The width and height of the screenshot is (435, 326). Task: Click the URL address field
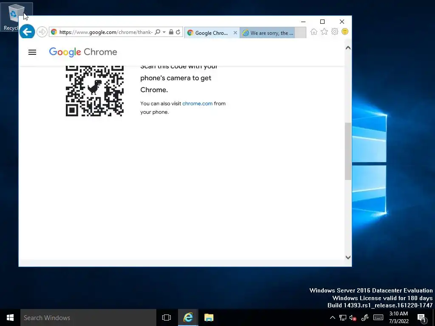106,32
